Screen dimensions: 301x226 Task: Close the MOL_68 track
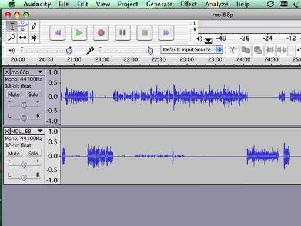coord(7,131)
